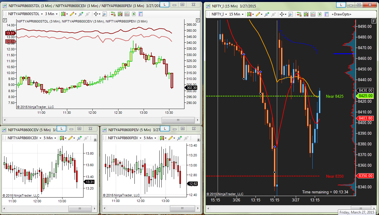Image resolution: width=379 pixels, height=215 pixels.
Task: Select the pencil drawing tool in STDL chart
Action: (x=72, y=14)
